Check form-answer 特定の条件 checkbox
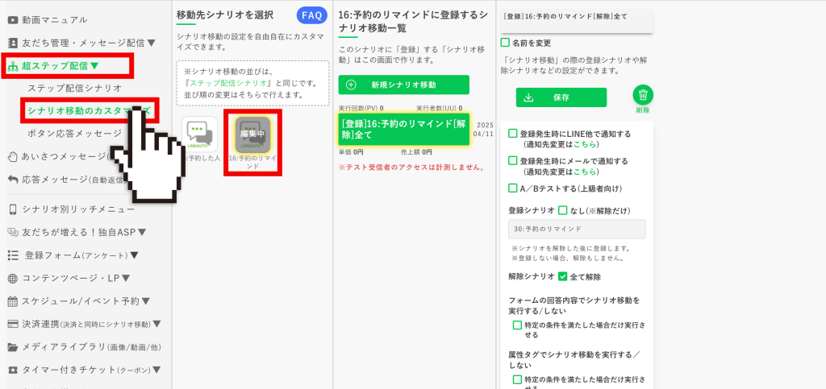 [x=517, y=325]
